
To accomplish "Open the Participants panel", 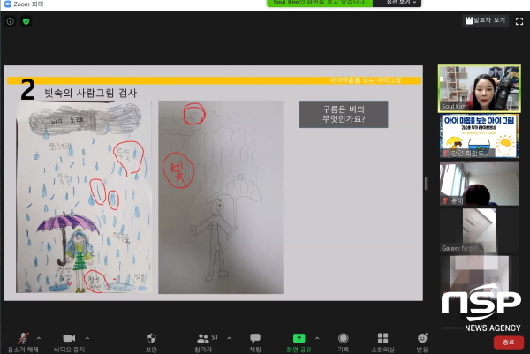I will (204, 340).
